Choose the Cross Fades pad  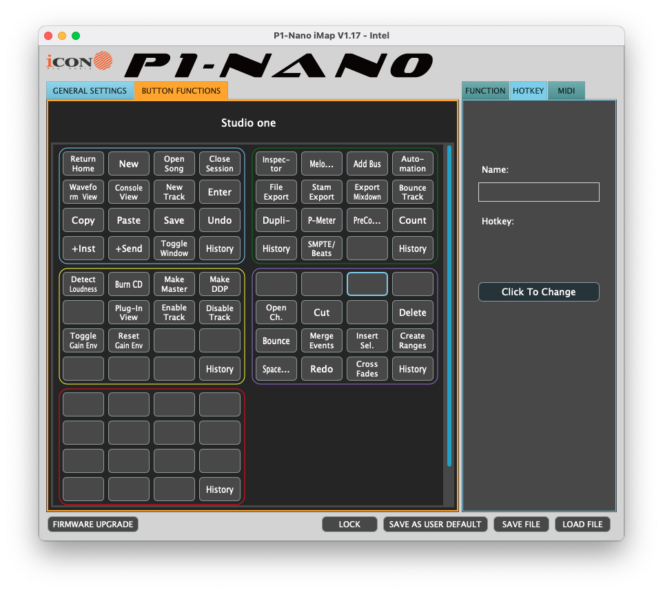coord(367,369)
